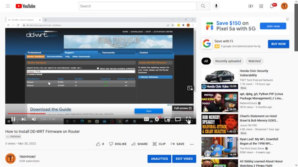
Task: Click the BUY NOW ad button
Action: pyautogui.click(x=279, y=44)
